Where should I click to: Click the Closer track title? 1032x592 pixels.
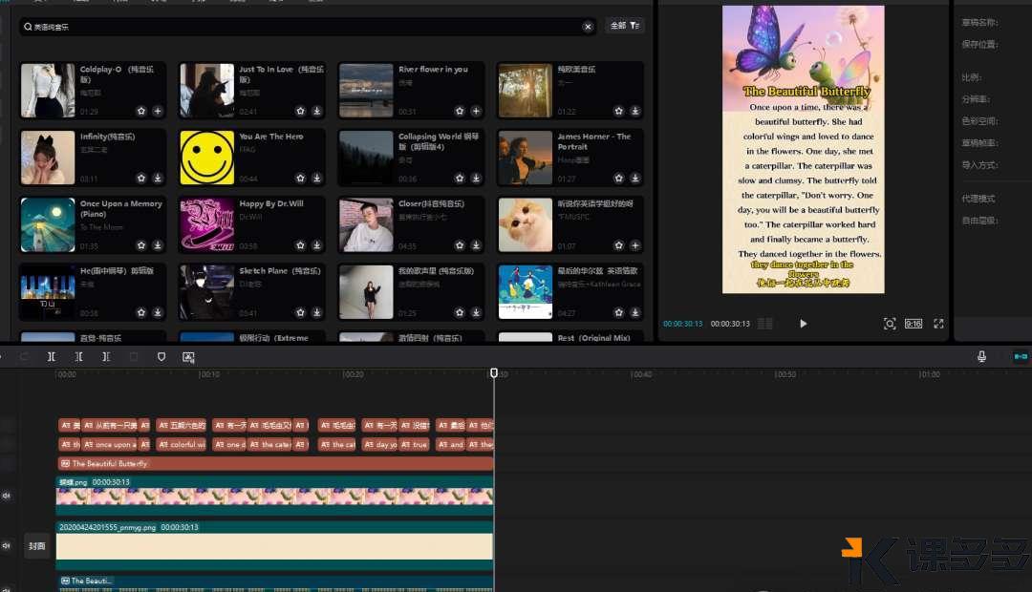[431, 204]
